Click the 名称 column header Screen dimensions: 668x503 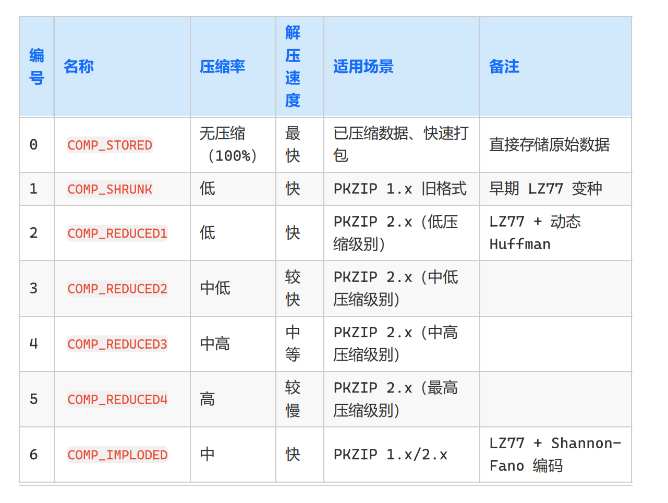[x=79, y=67]
